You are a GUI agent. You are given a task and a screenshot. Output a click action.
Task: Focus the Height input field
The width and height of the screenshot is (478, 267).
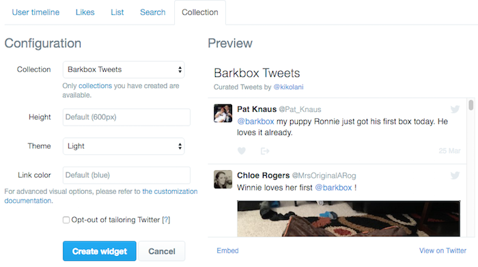(x=126, y=117)
